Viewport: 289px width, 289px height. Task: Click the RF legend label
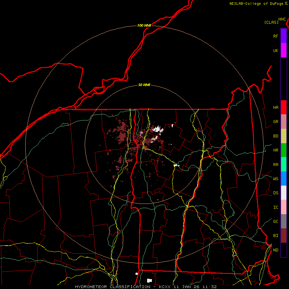click(276, 36)
